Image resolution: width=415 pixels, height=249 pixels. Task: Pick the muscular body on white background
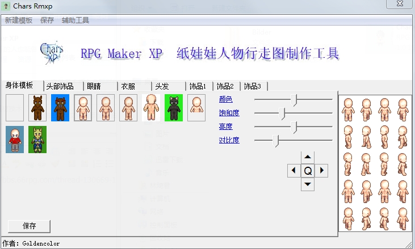pos(151,108)
